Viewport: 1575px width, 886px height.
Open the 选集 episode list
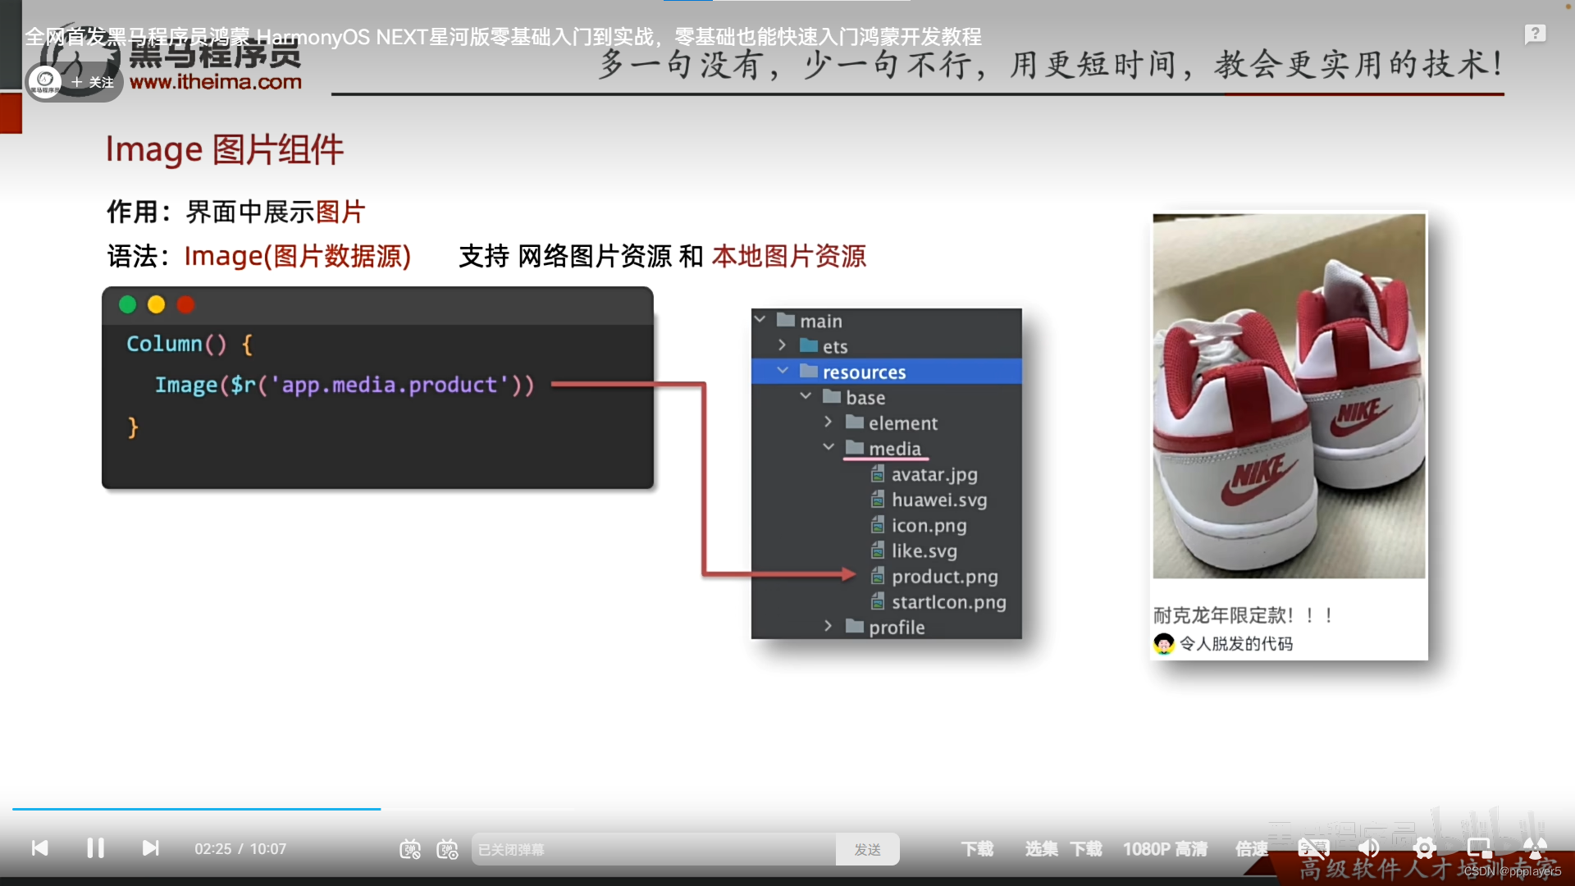(1041, 849)
